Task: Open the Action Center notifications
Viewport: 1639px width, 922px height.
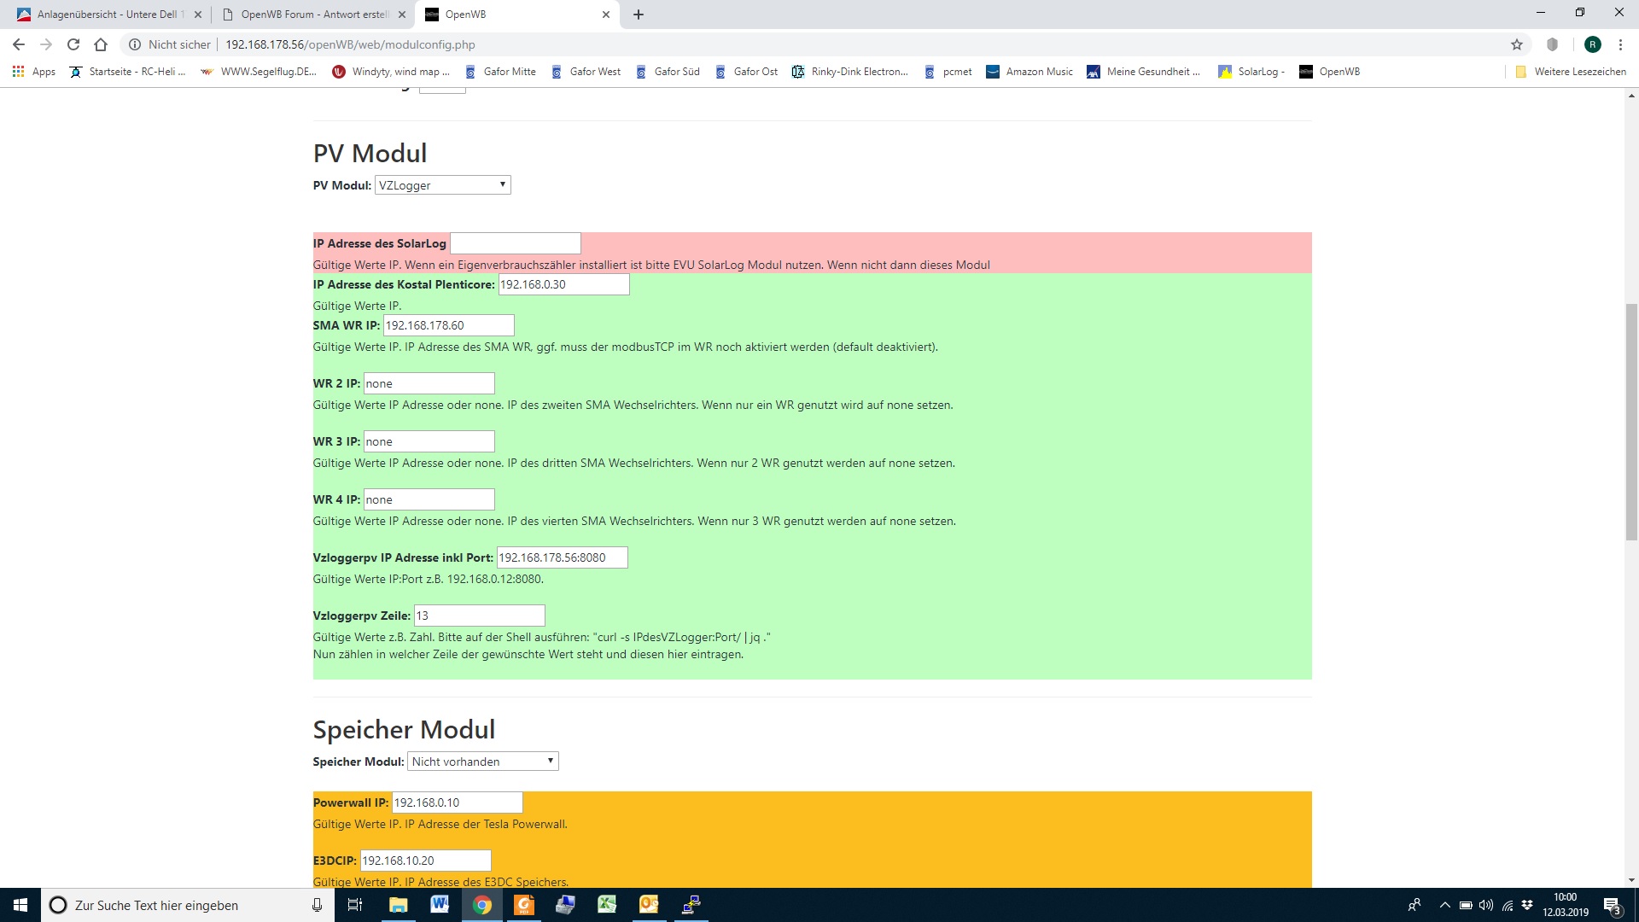Action: coord(1612,905)
